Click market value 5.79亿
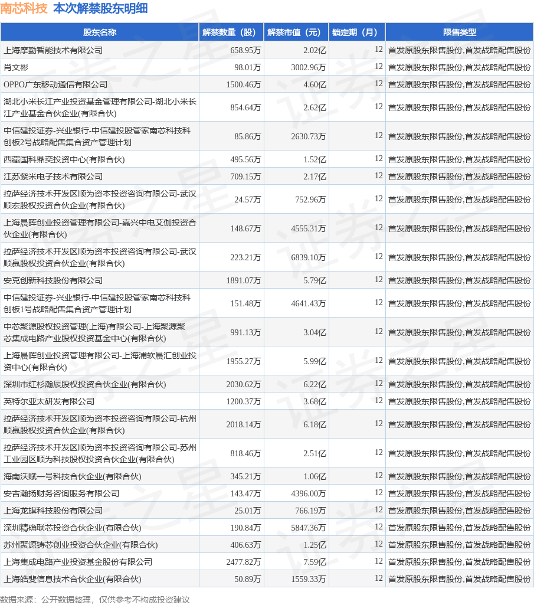Screen dimensions: 534x605 [x=314, y=280]
